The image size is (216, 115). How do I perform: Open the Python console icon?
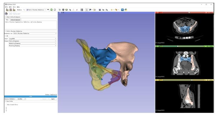click(x=126, y=10)
